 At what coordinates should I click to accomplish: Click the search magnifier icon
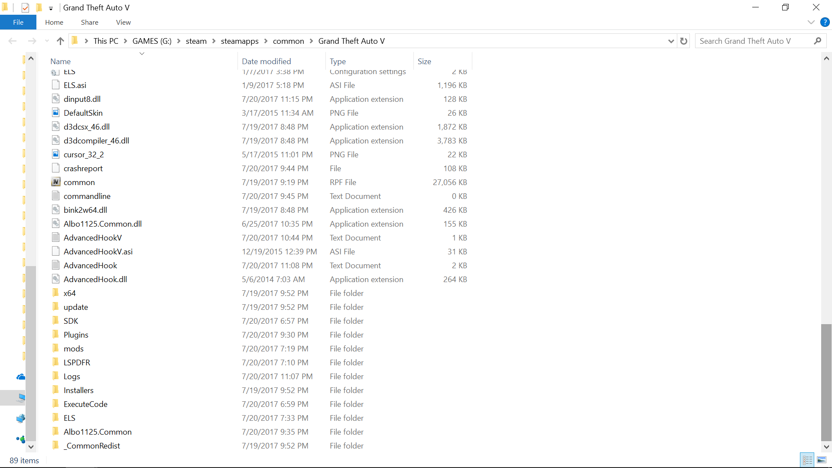click(818, 41)
